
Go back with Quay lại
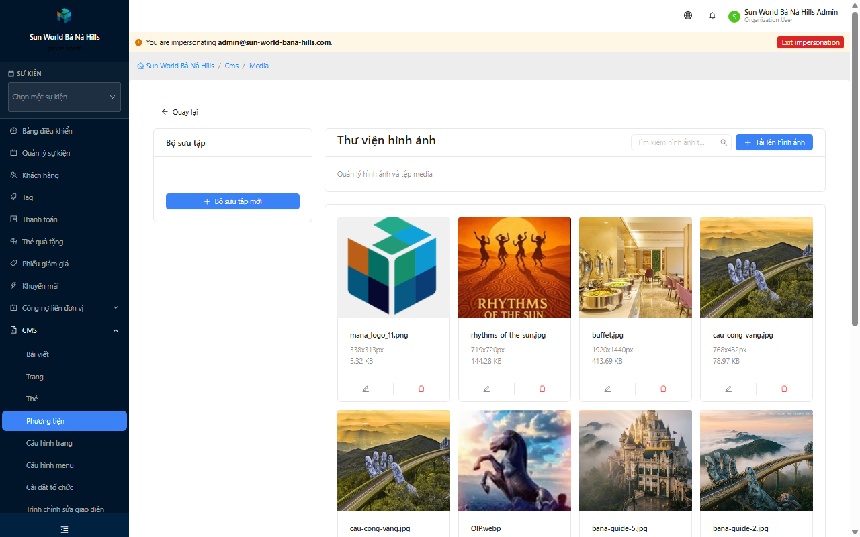179,112
